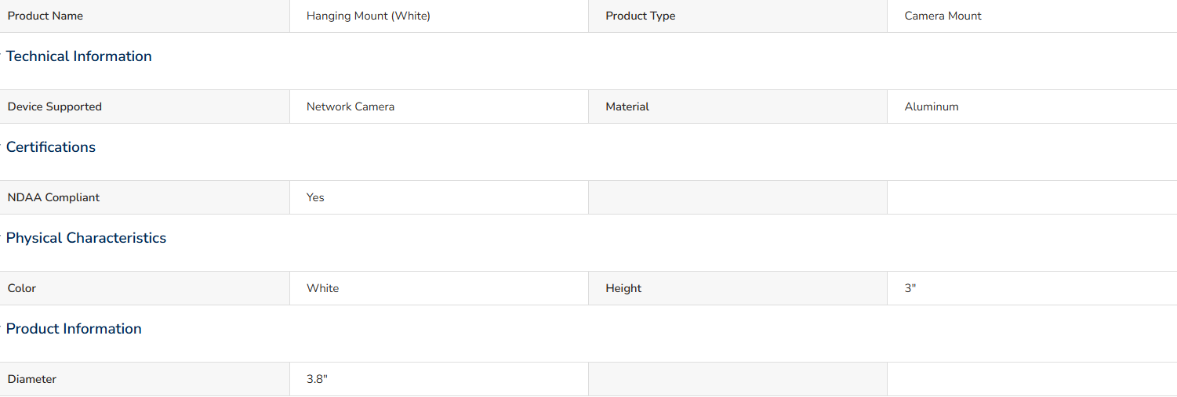
Task: Select the Network Camera value
Action: pyautogui.click(x=351, y=106)
